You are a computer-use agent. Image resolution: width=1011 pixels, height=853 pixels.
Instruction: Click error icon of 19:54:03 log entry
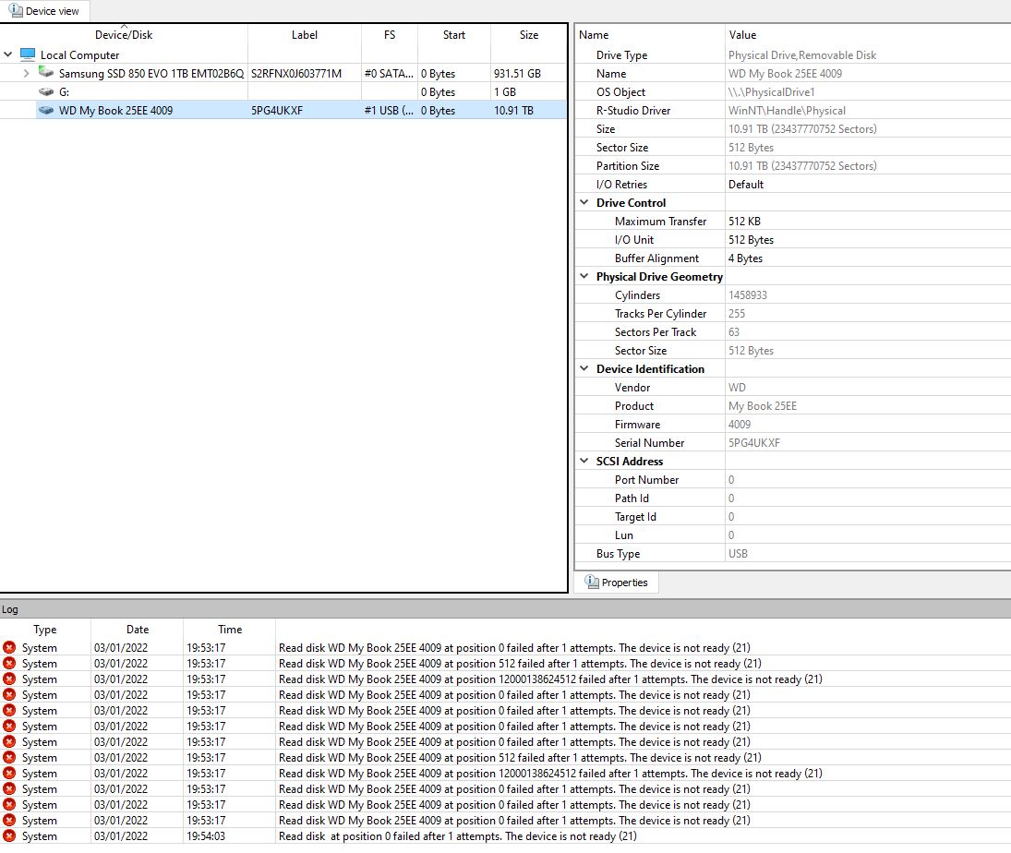(9, 835)
